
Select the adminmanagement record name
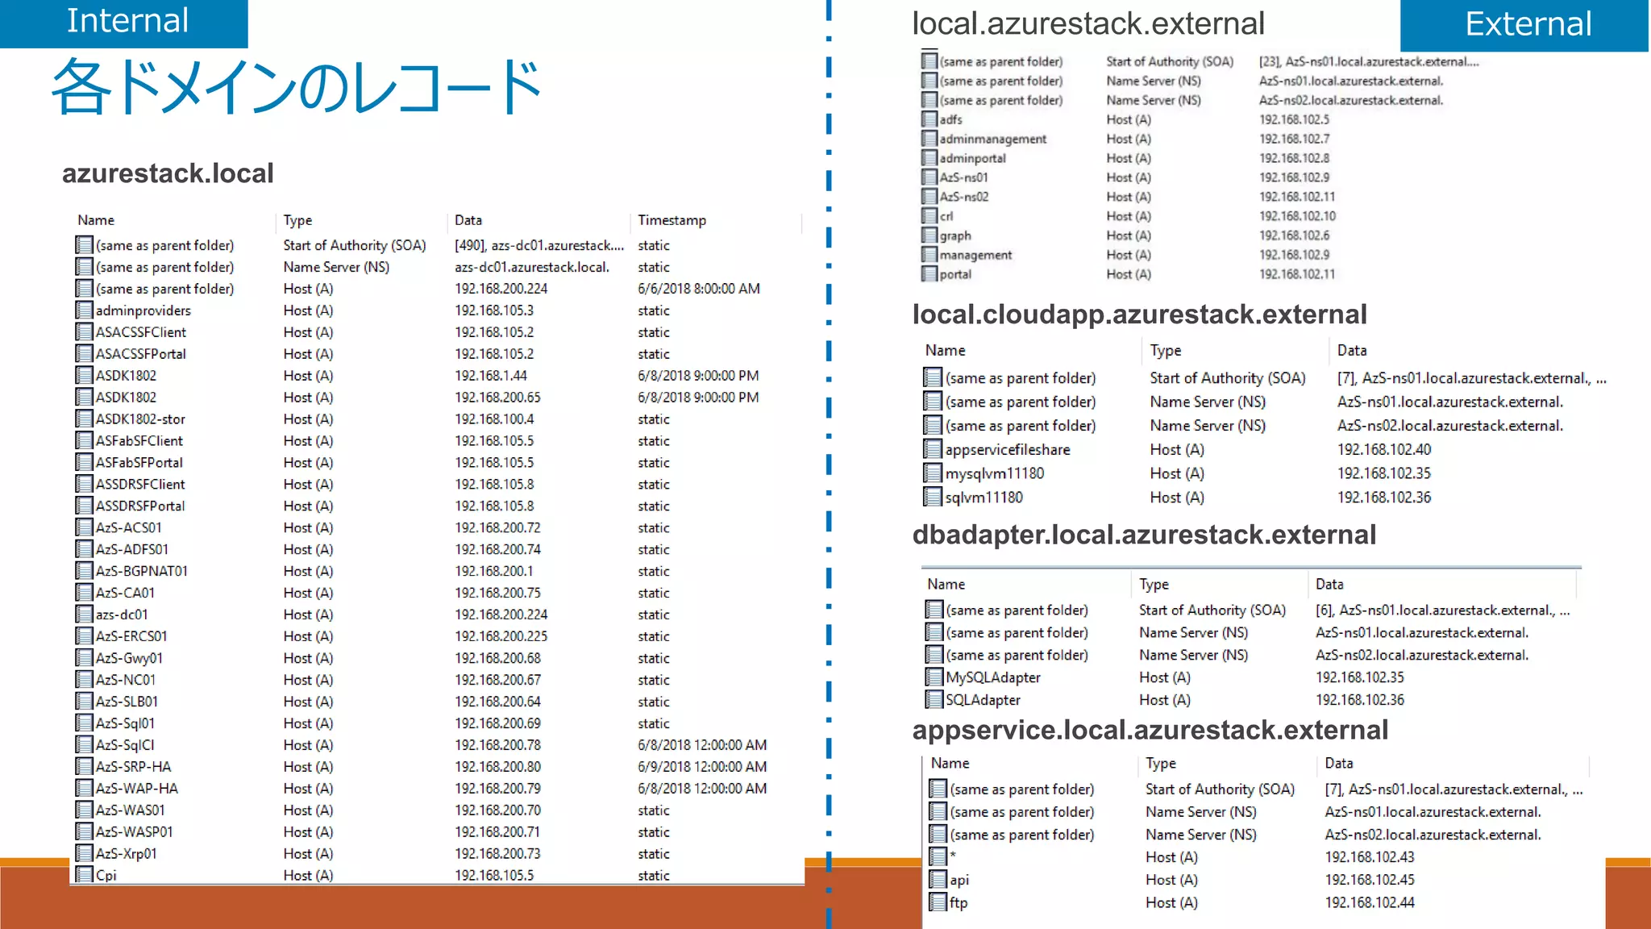pyautogui.click(x=992, y=139)
